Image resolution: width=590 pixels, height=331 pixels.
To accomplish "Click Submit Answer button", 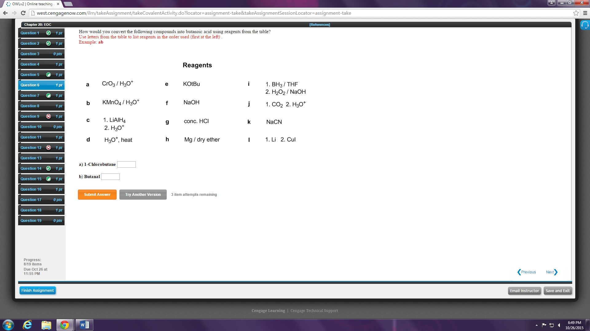I will (x=97, y=194).
